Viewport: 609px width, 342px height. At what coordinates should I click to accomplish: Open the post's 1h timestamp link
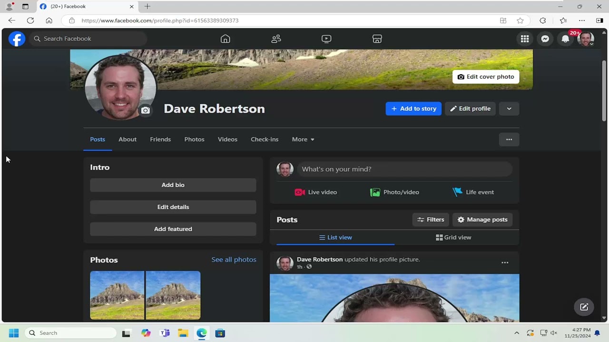click(300, 267)
